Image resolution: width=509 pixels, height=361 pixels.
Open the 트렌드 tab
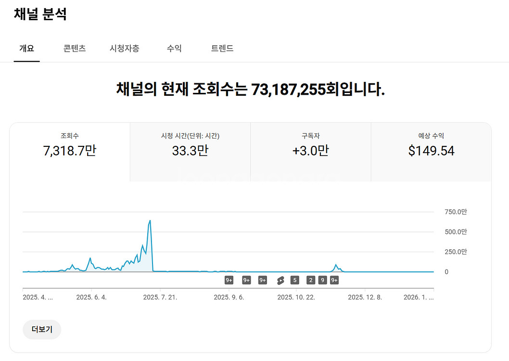point(222,49)
